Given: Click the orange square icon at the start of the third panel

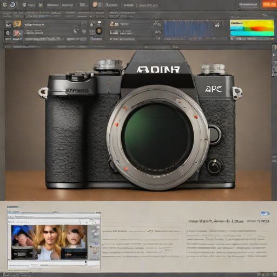Looking at the screenshot, I should click(x=112, y=24).
